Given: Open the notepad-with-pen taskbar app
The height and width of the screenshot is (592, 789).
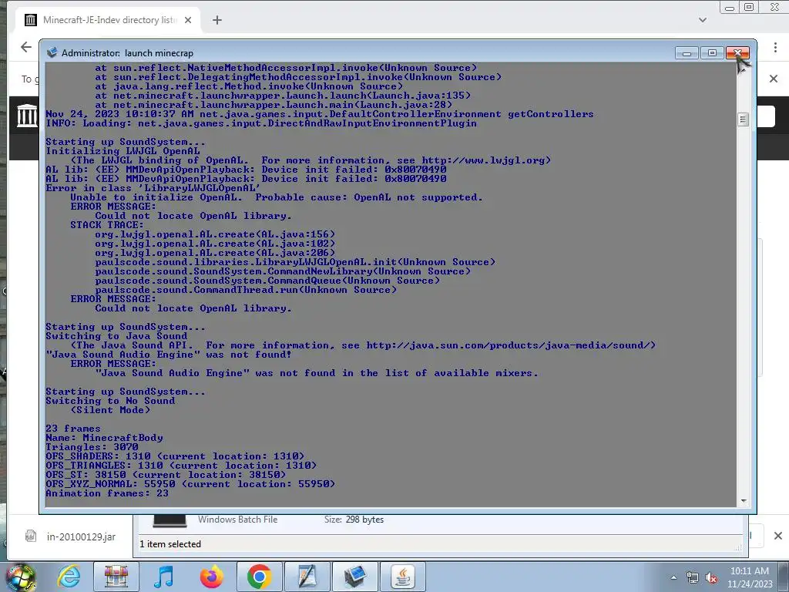Looking at the screenshot, I should point(307,577).
